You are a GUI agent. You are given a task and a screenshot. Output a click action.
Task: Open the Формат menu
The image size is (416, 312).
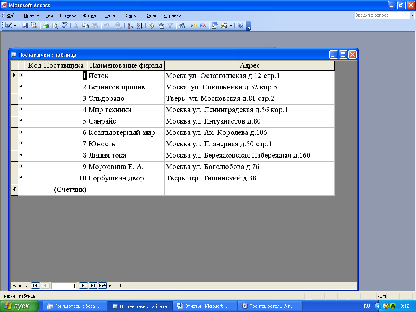point(91,15)
